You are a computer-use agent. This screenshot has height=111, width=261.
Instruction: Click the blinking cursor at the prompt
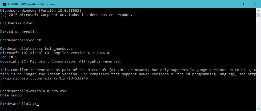pos(38,104)
